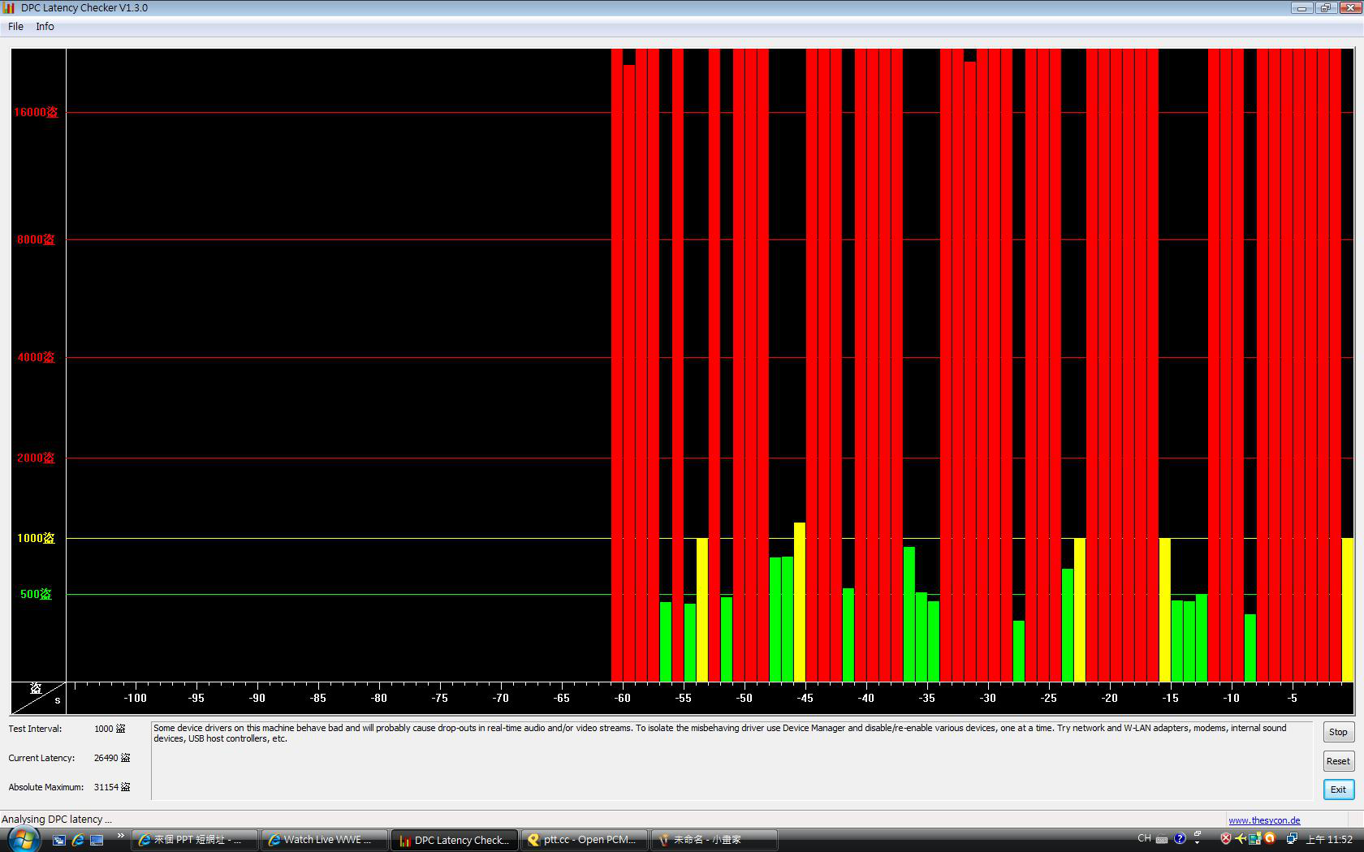Click the -60 tick label on the time axis

[x=622, y=698]
